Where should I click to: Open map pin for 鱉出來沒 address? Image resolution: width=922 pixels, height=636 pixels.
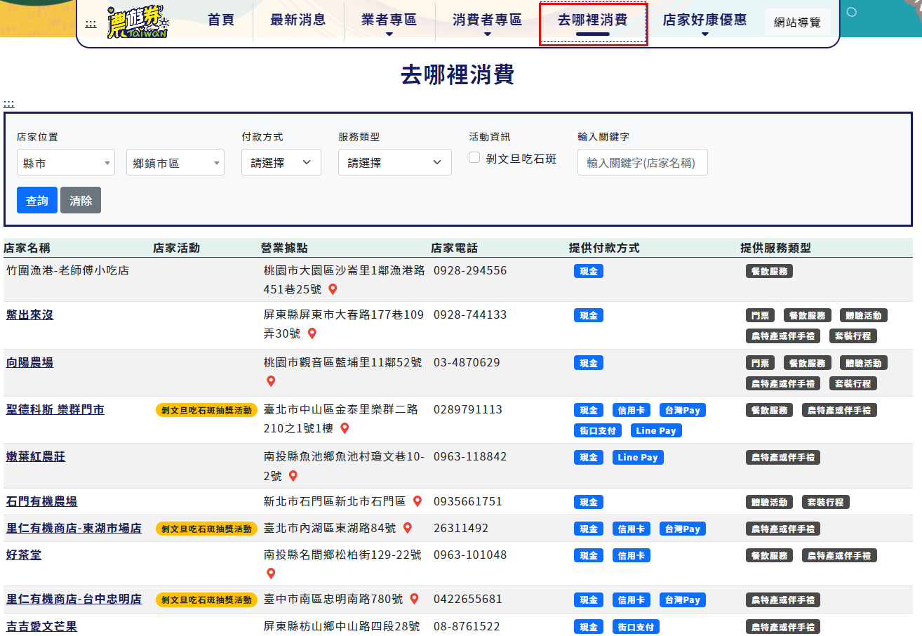pyautogui.click(x=312, y=333)
